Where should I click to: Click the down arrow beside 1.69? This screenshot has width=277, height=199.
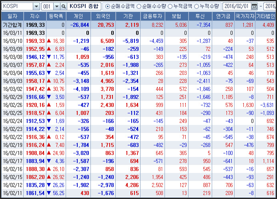(49, 121)
